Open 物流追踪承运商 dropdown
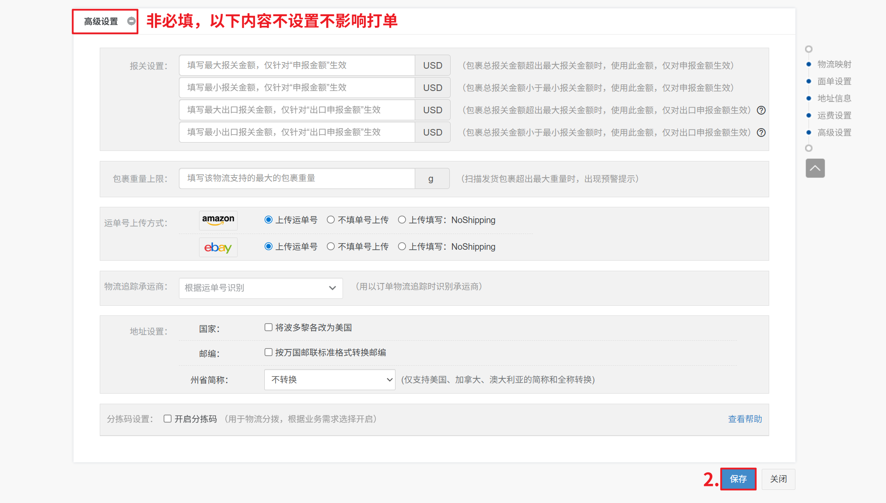This screenshot has height=503, width=886. click(260, 288)
